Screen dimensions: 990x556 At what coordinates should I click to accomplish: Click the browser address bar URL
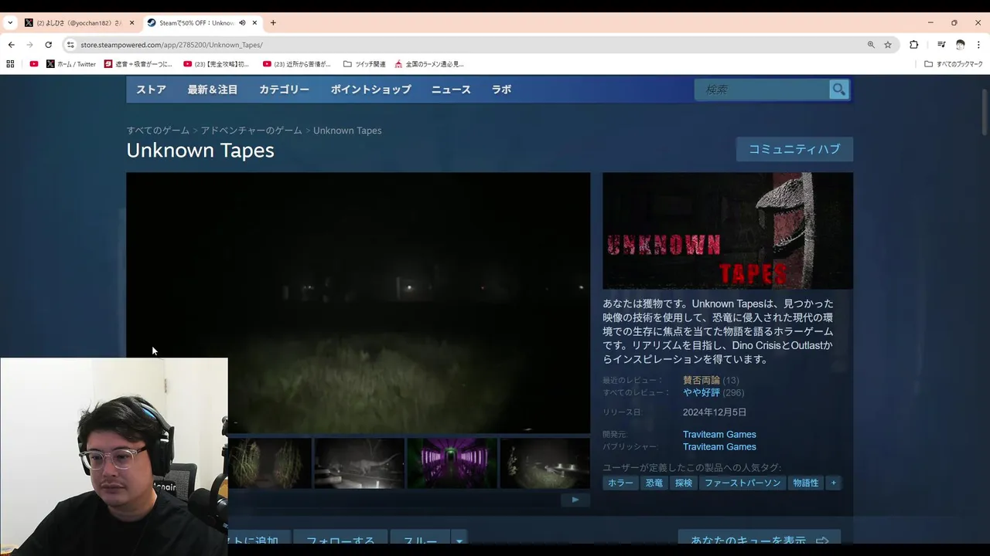coord(171,45)
